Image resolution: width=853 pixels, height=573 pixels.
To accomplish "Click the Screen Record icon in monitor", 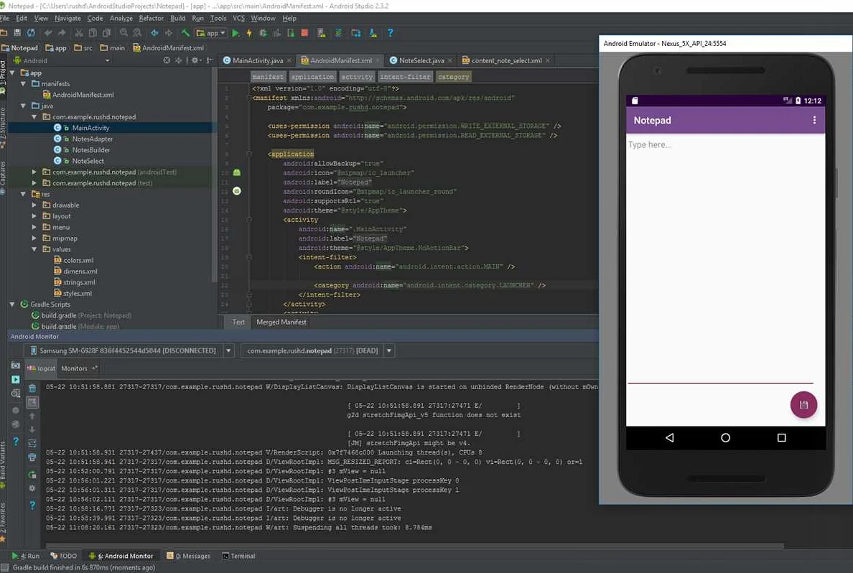I will click(x=16, y=379).
